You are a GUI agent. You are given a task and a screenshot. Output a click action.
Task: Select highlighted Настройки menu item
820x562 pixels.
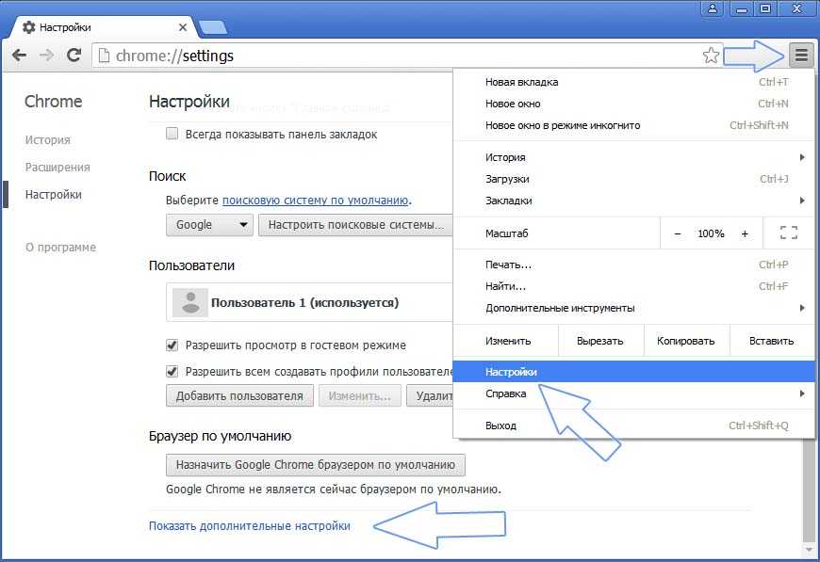click(x=633, y=372)
